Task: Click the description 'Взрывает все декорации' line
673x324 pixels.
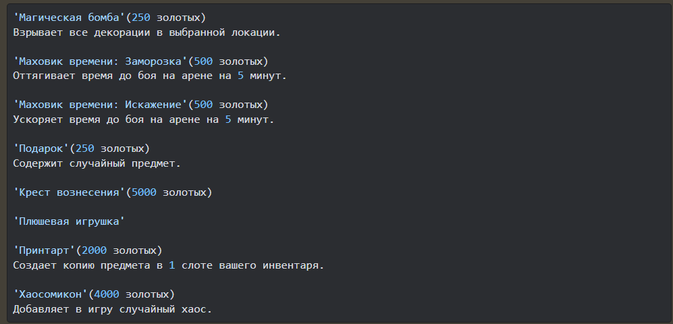Action: pyautogui.click(x=146, y=32)
